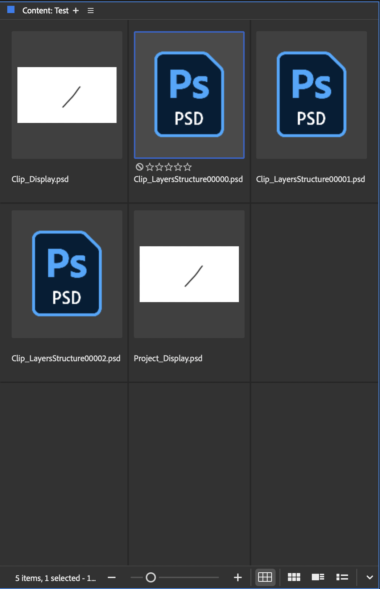Select the Clip_LayersStructure00001.psd Photoshop file icon
This screenshot has height=589, width=380.
tap(311, 94)
